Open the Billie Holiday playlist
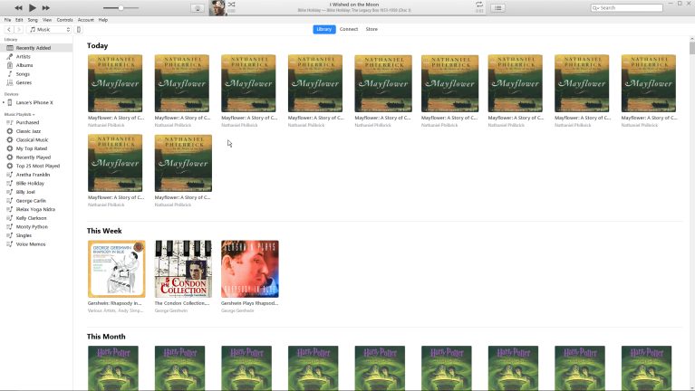This screenshot has width=695, height=391. pos(36,184)
